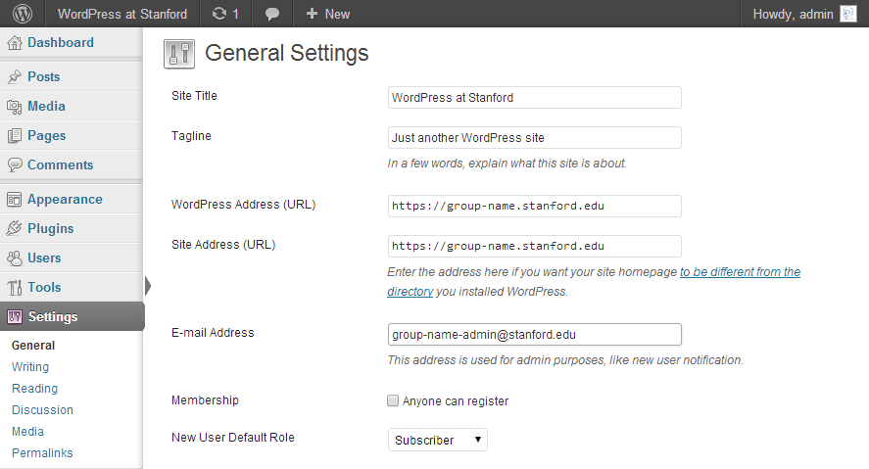Click the updates count number 1
869x469 pixels.
point(235,14)
